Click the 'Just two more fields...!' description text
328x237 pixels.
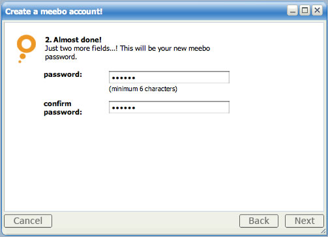(127, 53)
